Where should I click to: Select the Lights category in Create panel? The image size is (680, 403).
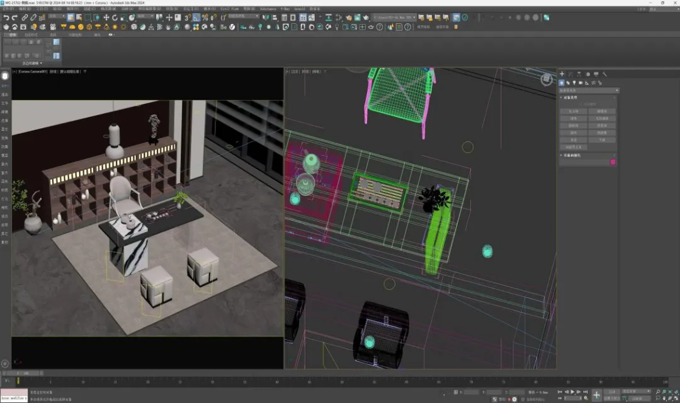pos(574,82)
